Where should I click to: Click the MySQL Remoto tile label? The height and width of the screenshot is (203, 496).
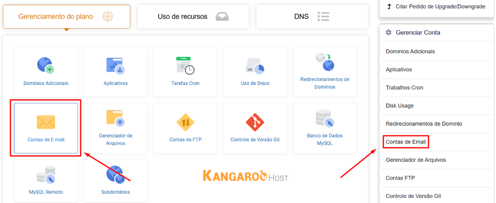point(46,192)
